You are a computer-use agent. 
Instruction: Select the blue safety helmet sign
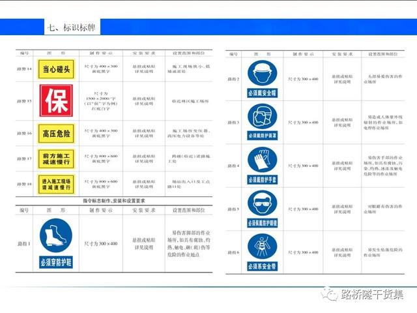pos(263,79)
